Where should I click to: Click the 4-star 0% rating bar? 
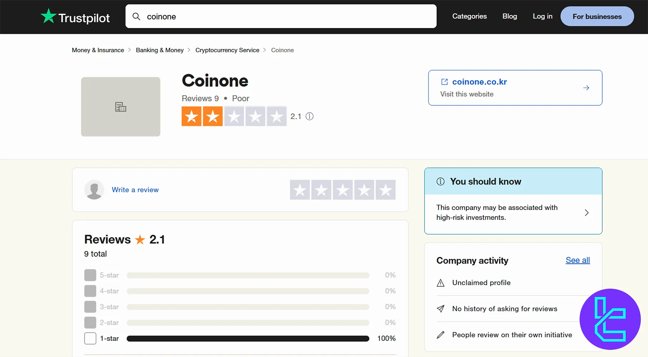coord(248,291)
